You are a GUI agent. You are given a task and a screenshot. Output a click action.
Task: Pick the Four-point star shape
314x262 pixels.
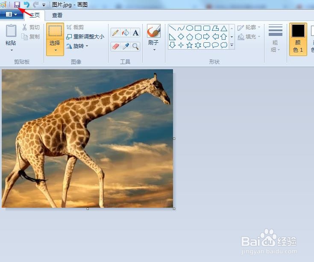181,45
